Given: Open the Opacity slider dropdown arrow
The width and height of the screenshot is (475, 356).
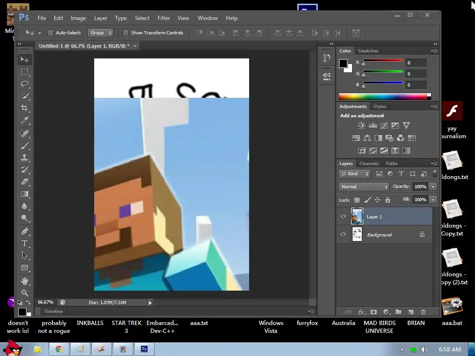Looking at the screenshot, I should point(433,186).
